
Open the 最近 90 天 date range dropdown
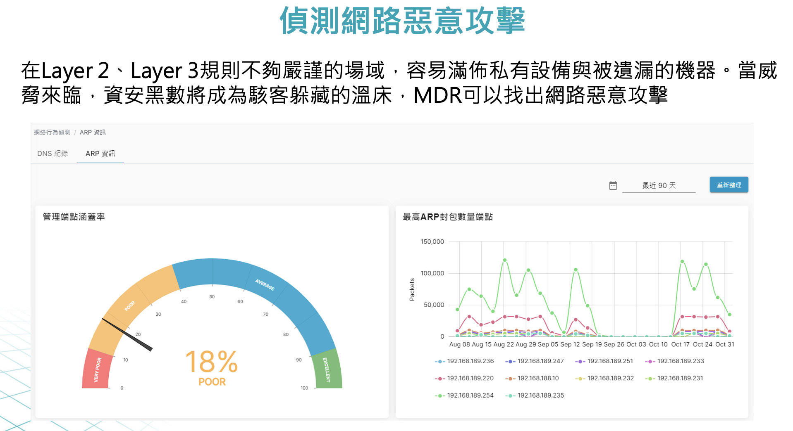tap(659, 186)
